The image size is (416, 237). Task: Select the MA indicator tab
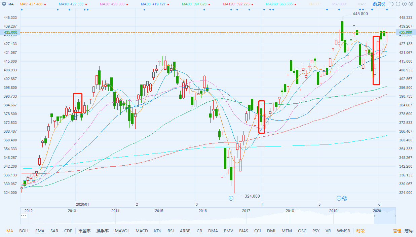(10, 231)
